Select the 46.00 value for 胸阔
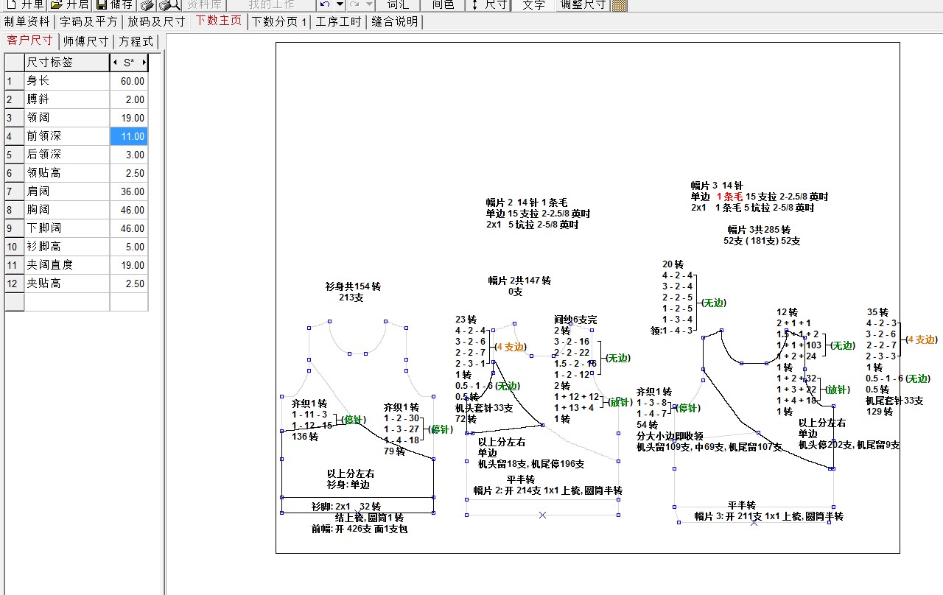Screen dimensions: 943x595 point(129,210)
